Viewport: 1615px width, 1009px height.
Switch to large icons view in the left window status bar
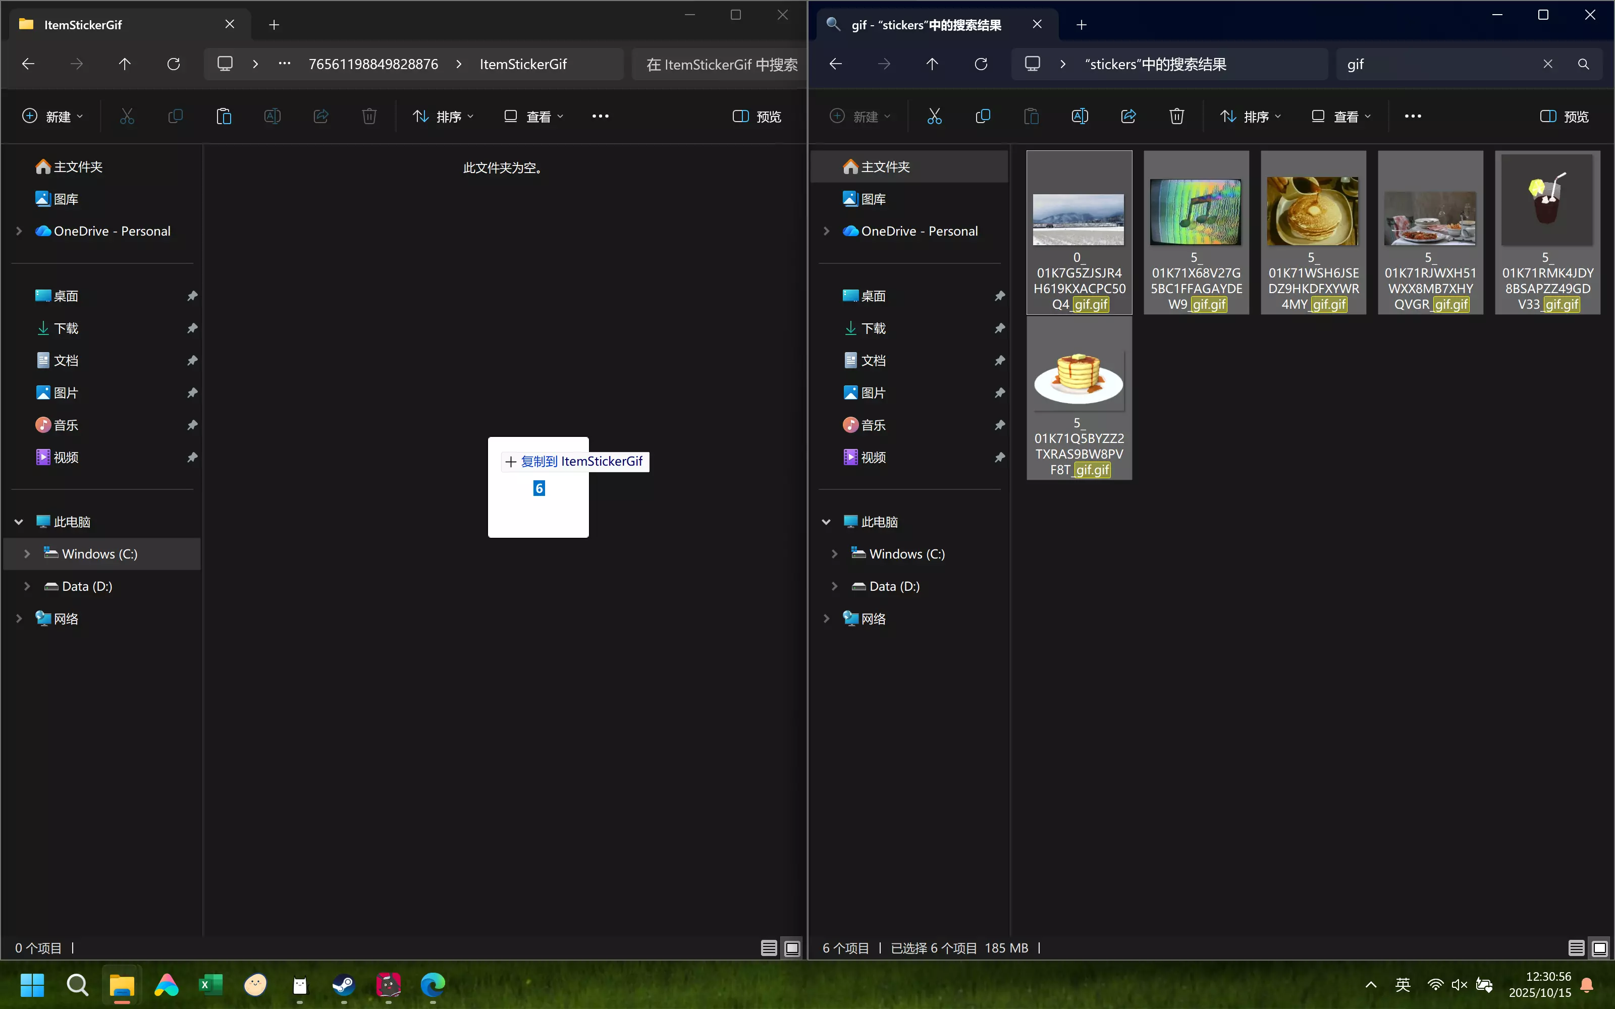point(792,947)
